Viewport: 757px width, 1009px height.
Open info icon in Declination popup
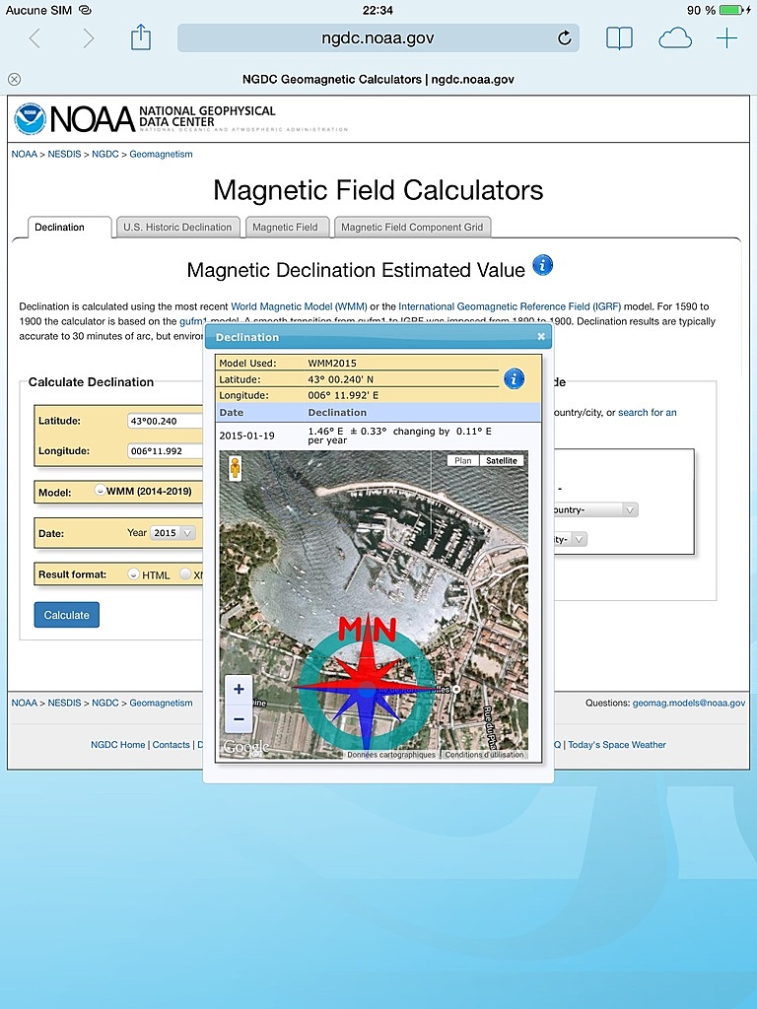tap(513, 379)
